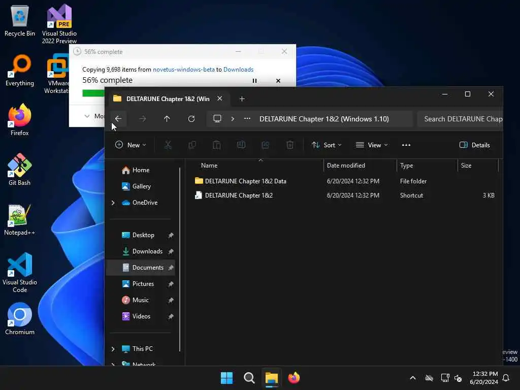Add a new Explorer tab
Image resolution: width=520 pixels, height=390 pixels.
(x=242, y=99)
